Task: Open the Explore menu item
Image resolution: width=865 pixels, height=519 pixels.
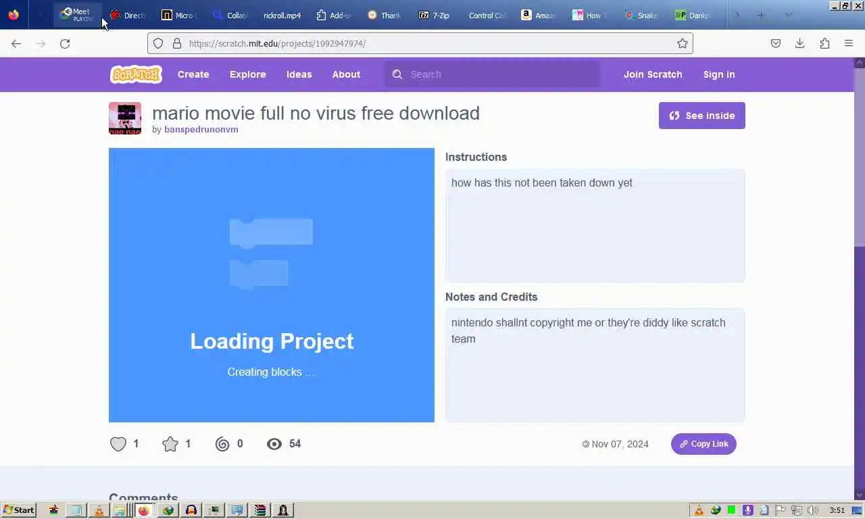Action: [247, 74]
